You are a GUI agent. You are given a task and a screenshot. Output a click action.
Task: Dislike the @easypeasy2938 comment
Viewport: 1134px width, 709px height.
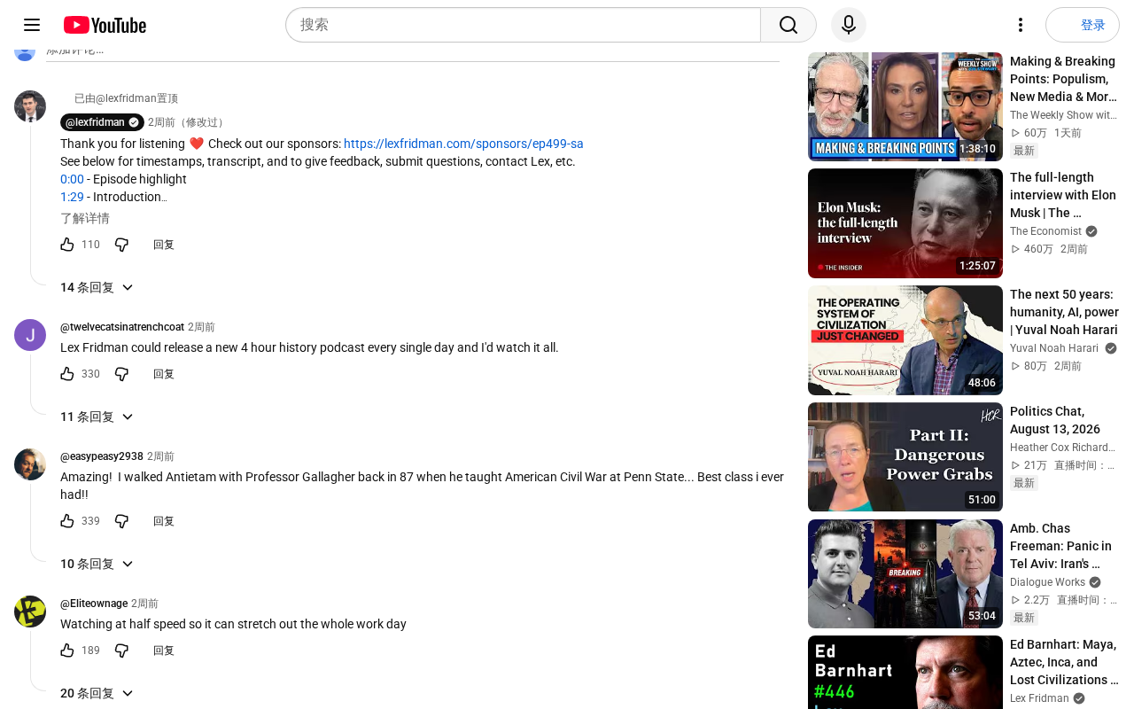(121, 521)
